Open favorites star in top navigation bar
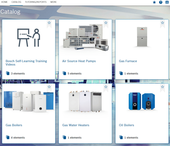The image size is (170, 146). pos(154,2)
